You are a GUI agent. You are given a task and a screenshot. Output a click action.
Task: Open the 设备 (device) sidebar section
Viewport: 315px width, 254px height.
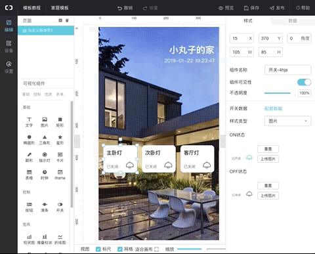coord(9,47)
